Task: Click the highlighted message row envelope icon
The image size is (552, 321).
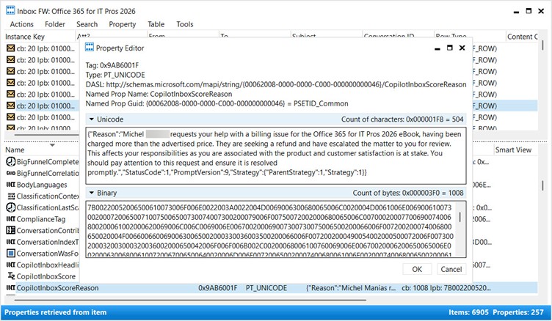Action: [10, 106]
